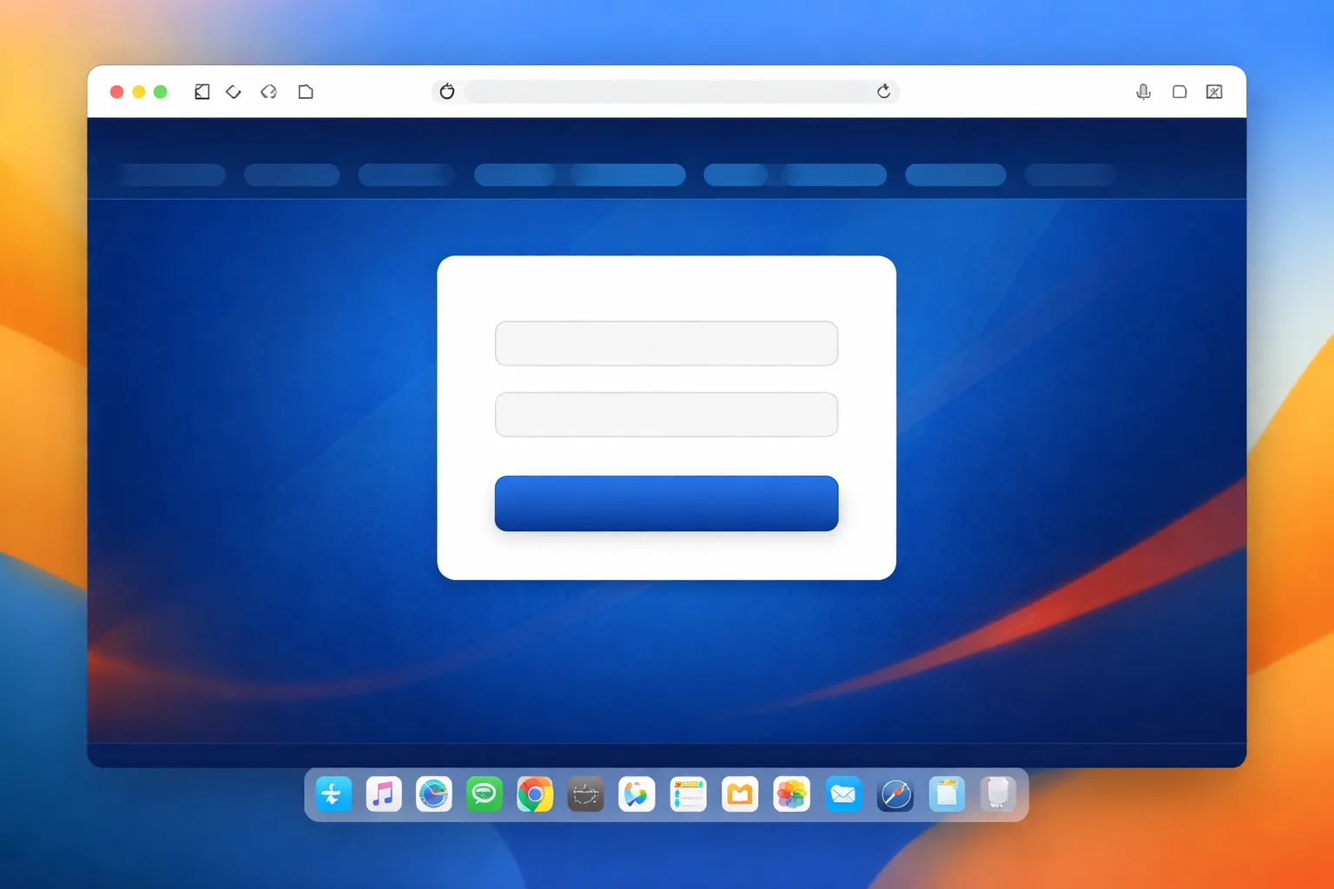
Task: Open Music from the dock
Action: coord(383,794)
